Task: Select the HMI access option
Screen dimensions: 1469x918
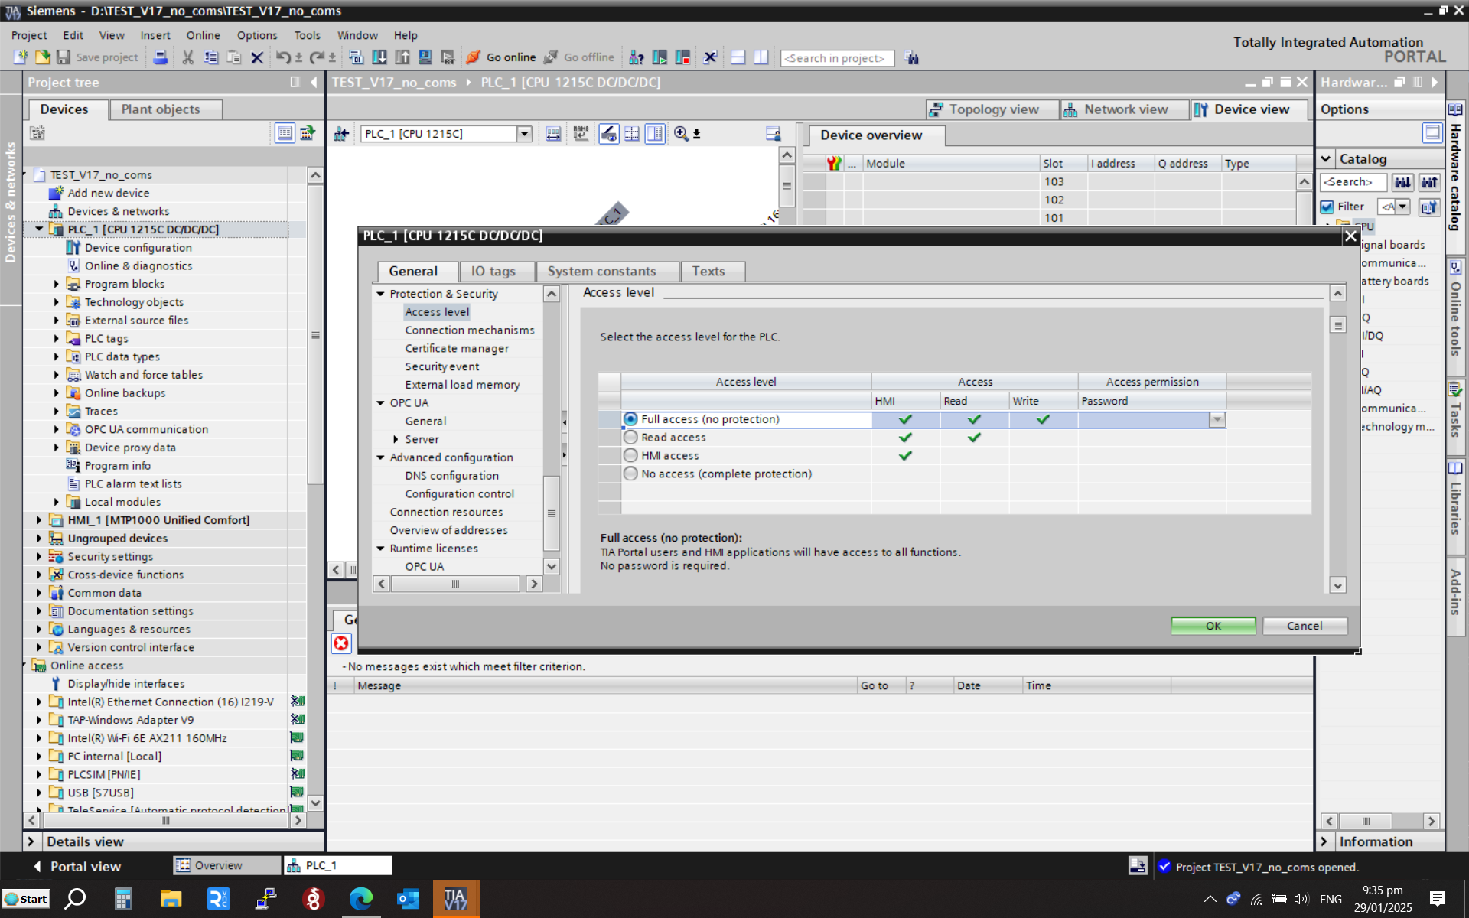Action: pyautogui.click(x=630, y=456)
